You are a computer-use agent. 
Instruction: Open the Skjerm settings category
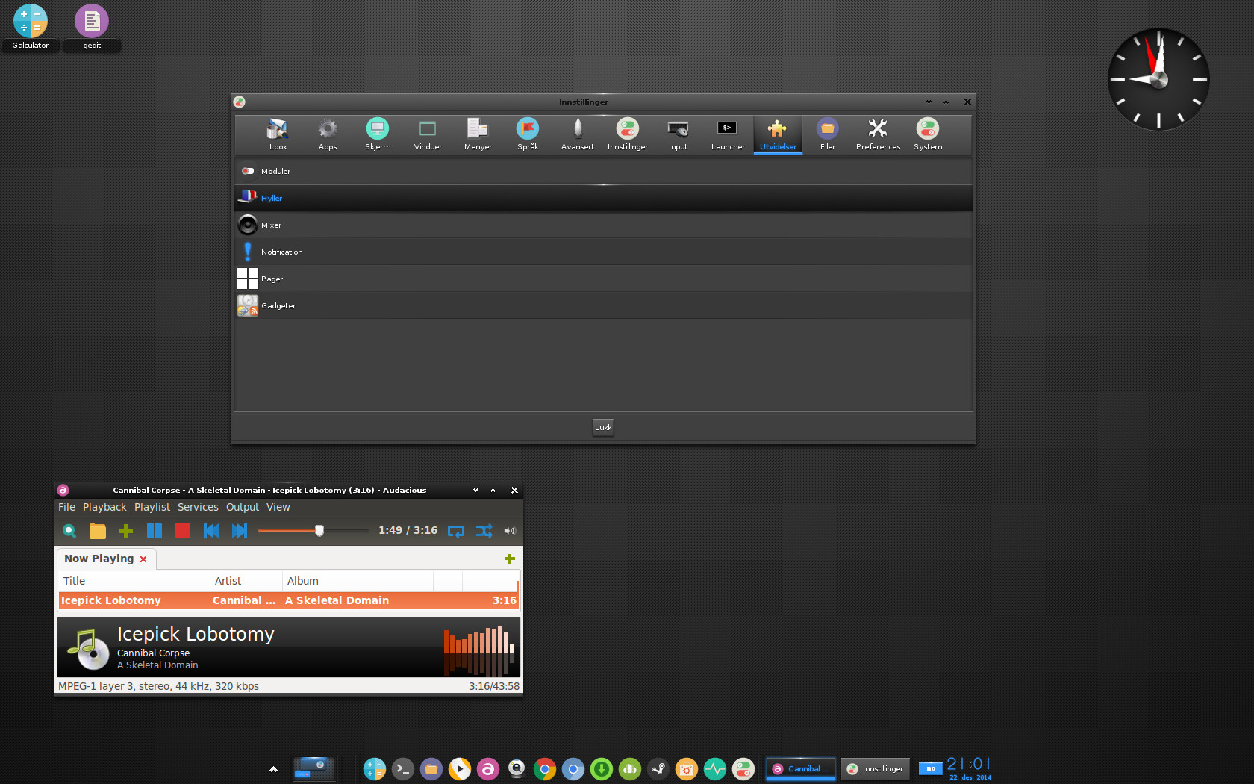[x=378, y=134]
